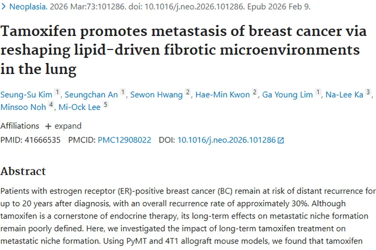This screenshot has width=376, height=250.
Task: Open the PMC12908022 full-text link
Action: [124, 140]
